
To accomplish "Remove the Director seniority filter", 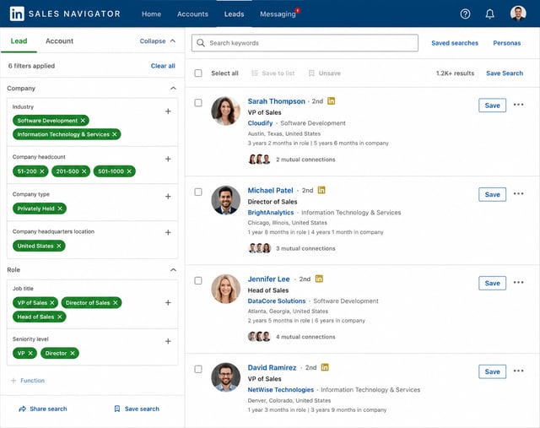I will [73, 353].
